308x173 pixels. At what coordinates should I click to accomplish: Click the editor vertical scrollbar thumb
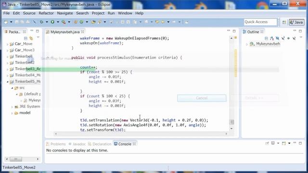pos(231,122)
